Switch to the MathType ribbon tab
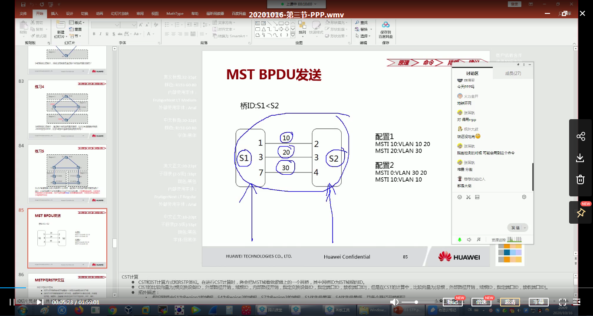 (x=175, y=13)
